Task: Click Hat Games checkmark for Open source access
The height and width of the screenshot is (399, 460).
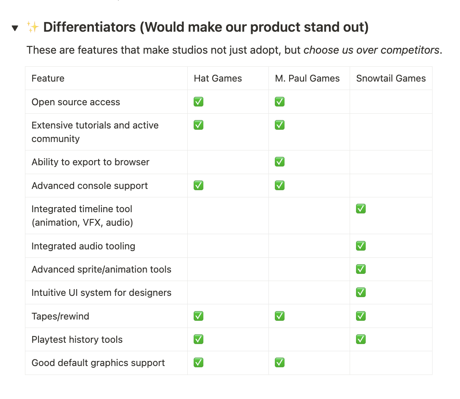Action: click(199, 102)
